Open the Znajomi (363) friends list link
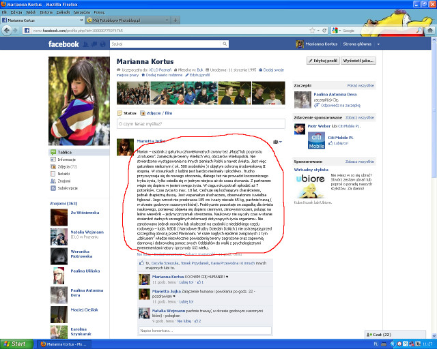The image size is (437, 349). coord(64,203)
